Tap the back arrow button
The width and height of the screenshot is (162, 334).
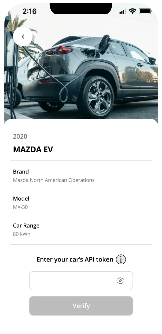(x=23, y=36)
